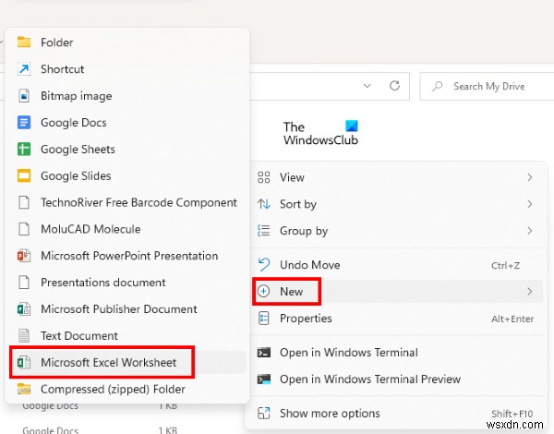554x434 pixels.
Task: Choose Undo Move in context menu
Action: tap(397, 265)
